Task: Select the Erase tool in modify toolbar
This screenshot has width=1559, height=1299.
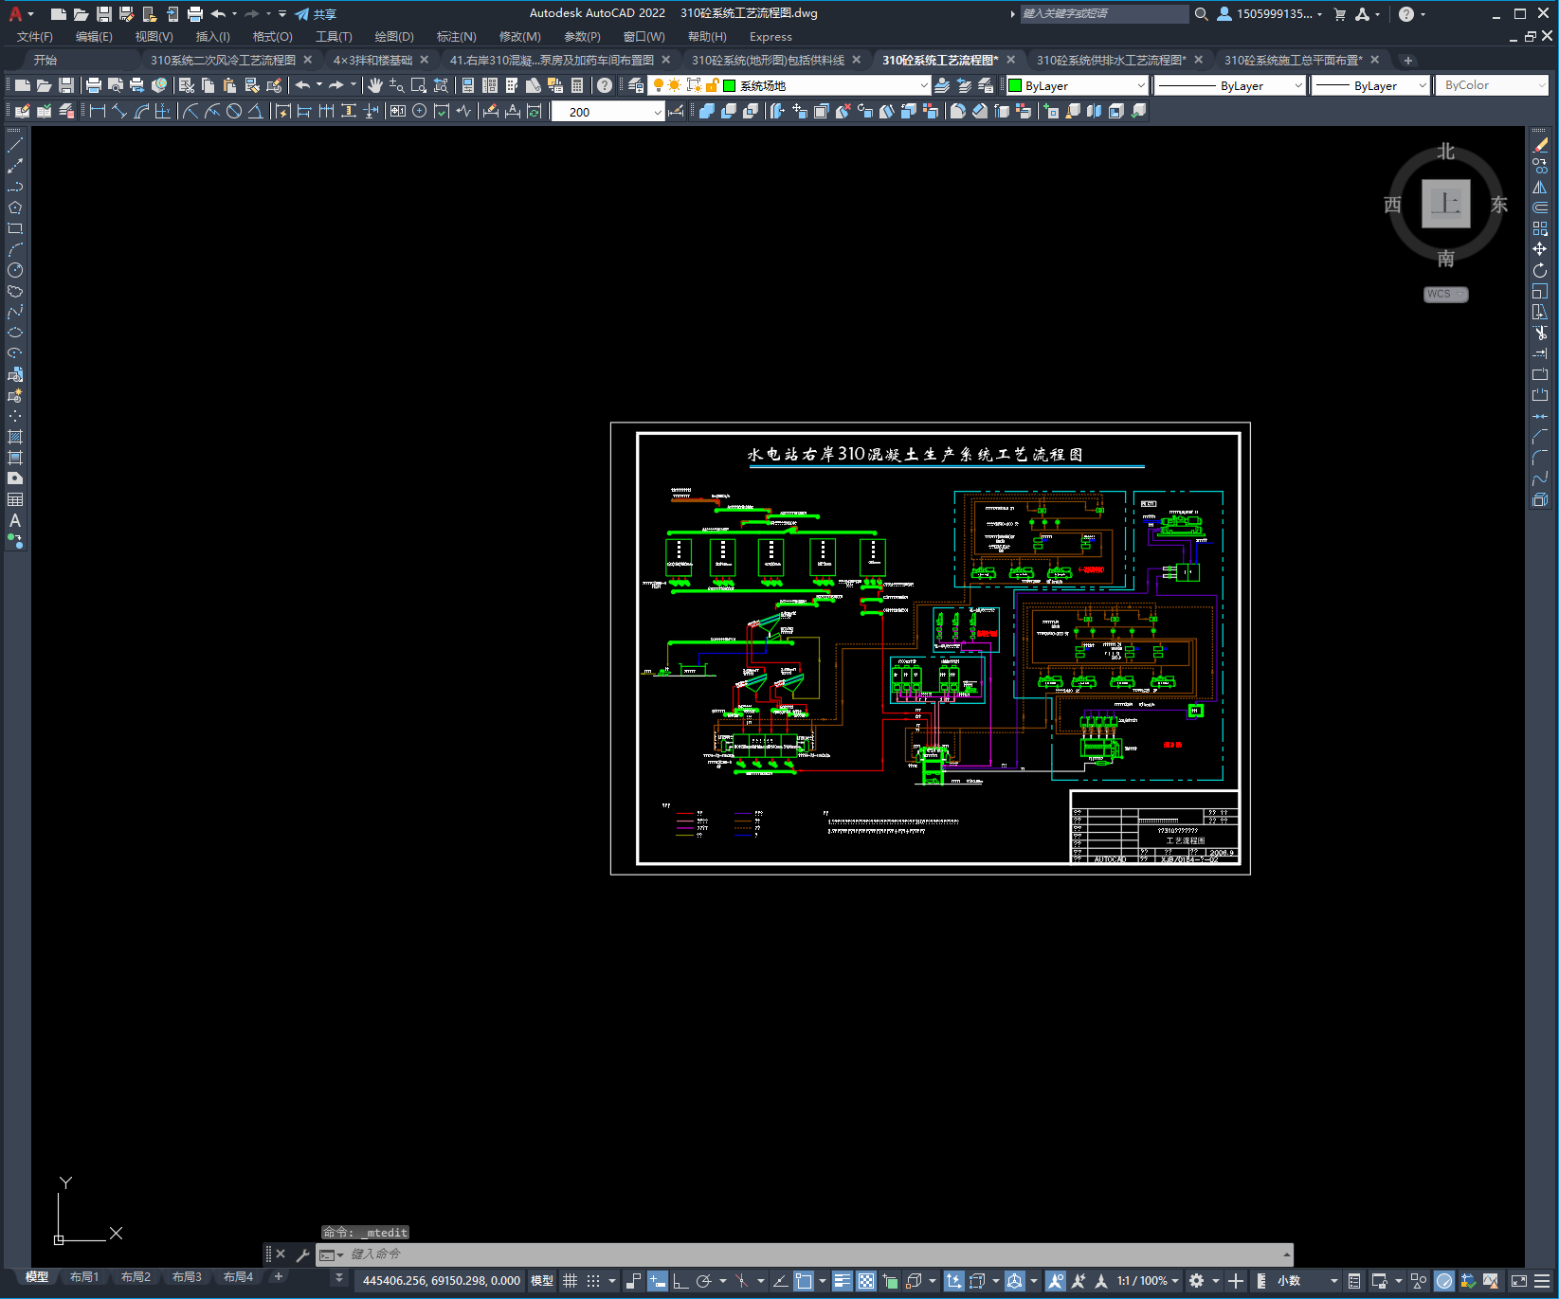Action: 1540,145
